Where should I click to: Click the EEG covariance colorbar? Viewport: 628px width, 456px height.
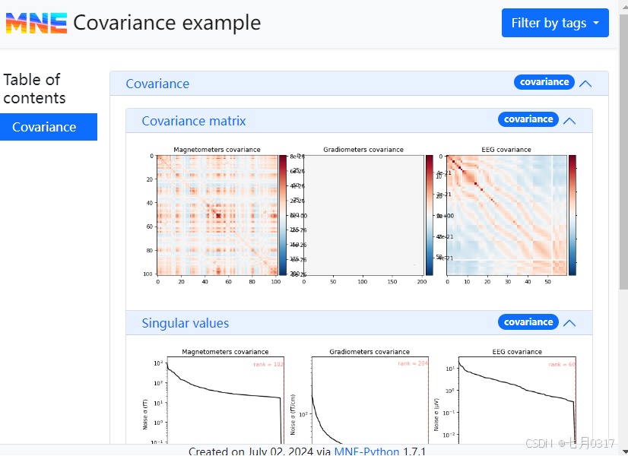tap(572, 214)
